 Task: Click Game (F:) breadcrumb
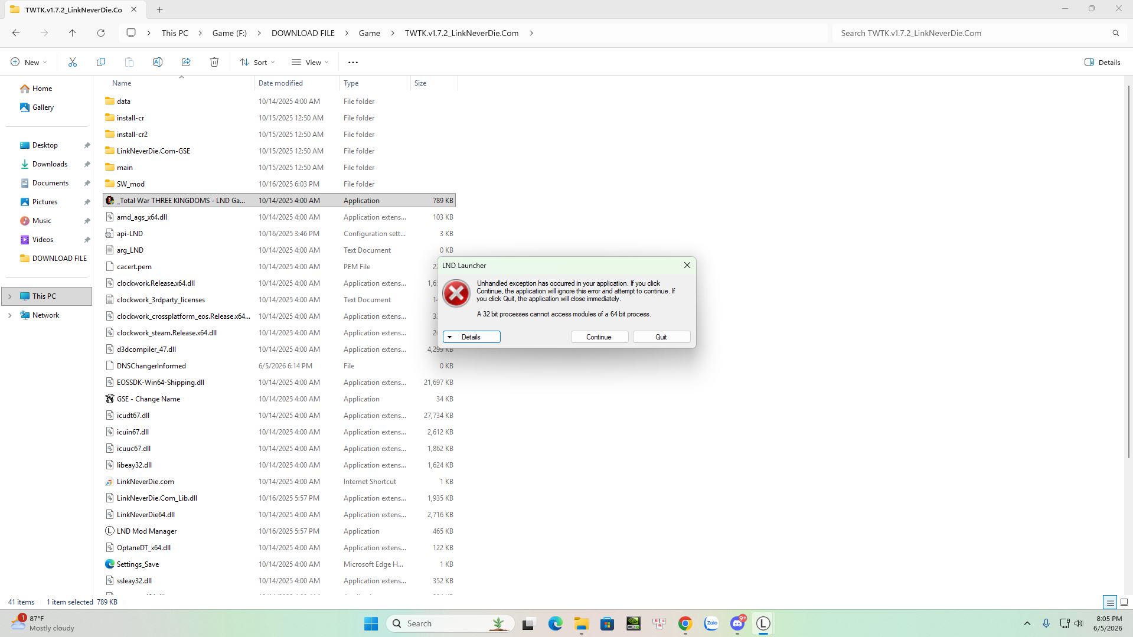tap(230, 33)
